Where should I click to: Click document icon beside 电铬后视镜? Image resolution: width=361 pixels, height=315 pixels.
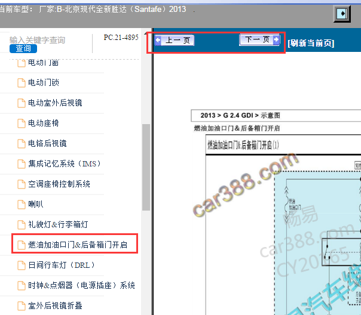click(x=22, y=144)
